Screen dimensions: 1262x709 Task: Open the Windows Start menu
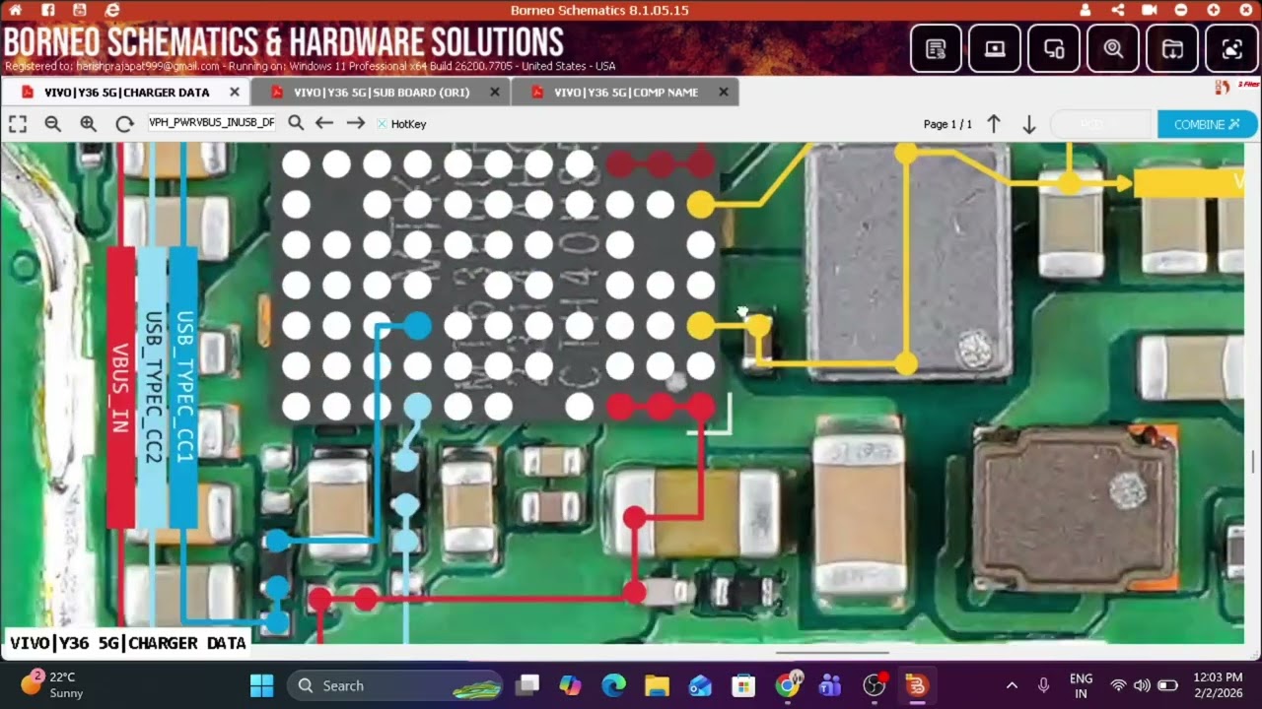261,685
